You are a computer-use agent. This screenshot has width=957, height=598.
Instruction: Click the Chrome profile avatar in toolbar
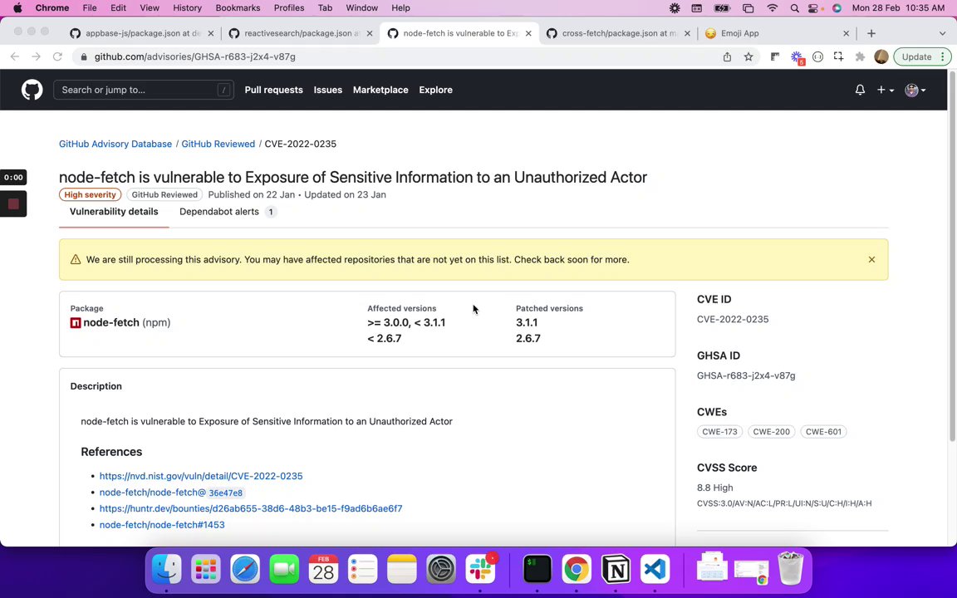click(x=881, y=56)
